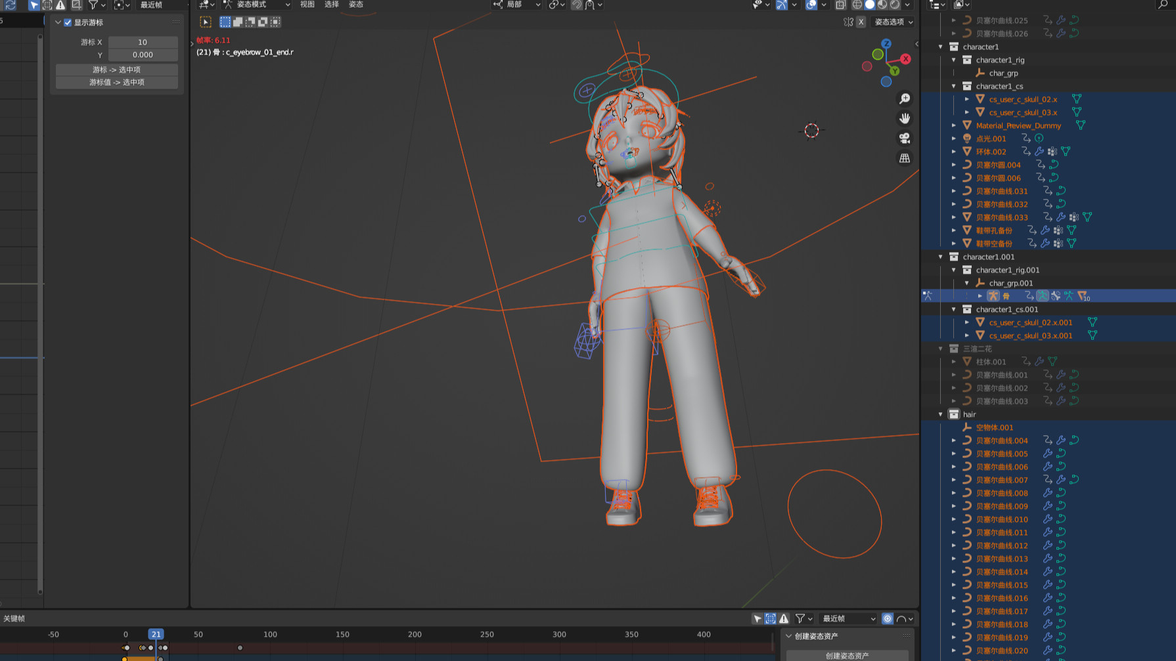This screenshot has height=661, width=1176.
Task: Click the 创建姿态资产 button
Action: tap(847, 655)
